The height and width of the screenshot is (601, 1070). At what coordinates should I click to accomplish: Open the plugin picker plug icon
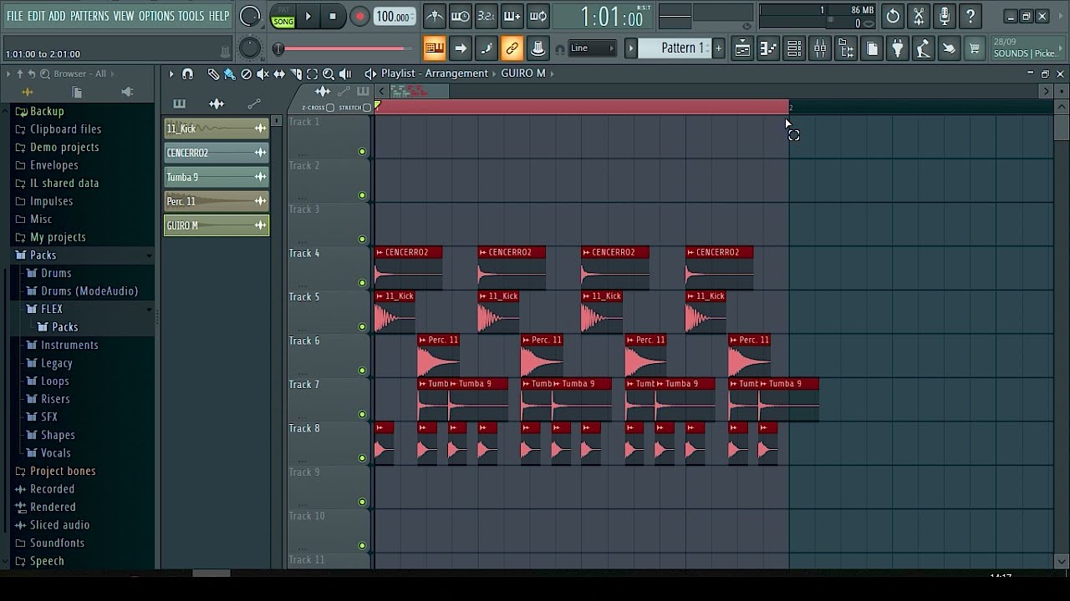coord(897,49)
